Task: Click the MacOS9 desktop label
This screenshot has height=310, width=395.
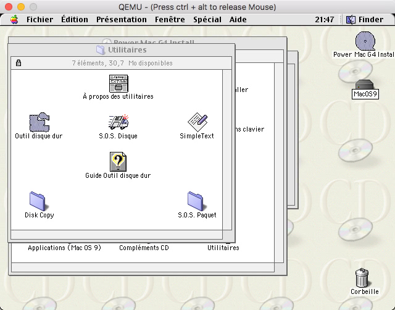Action: pyautogui.click(x=365, y=94)
